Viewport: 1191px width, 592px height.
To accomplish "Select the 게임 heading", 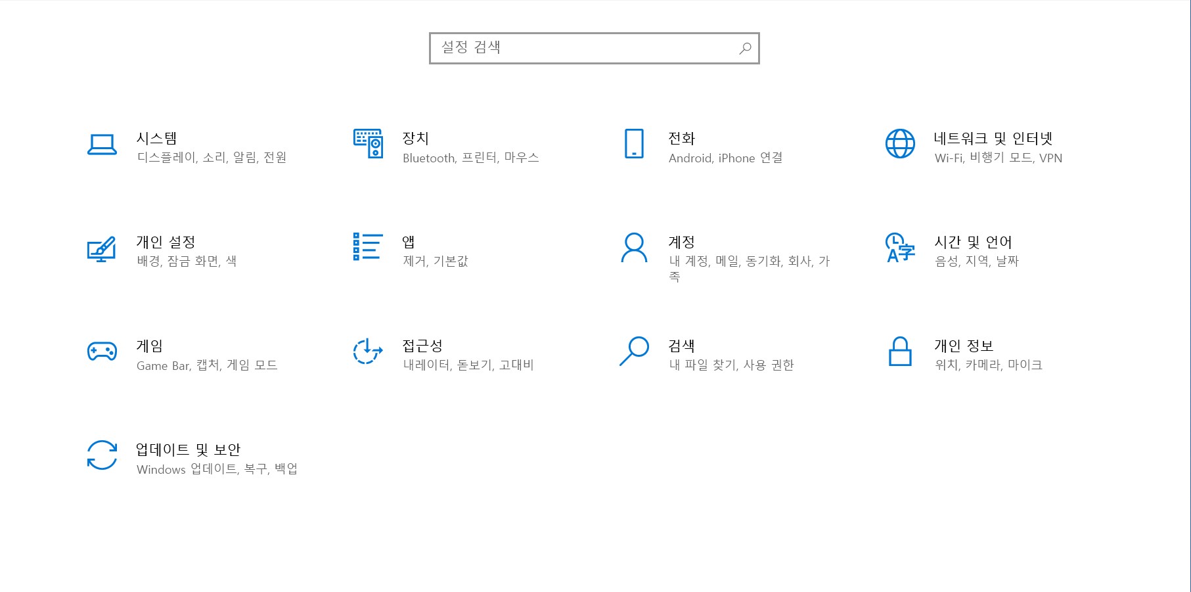I will click(x=149, y=346).
